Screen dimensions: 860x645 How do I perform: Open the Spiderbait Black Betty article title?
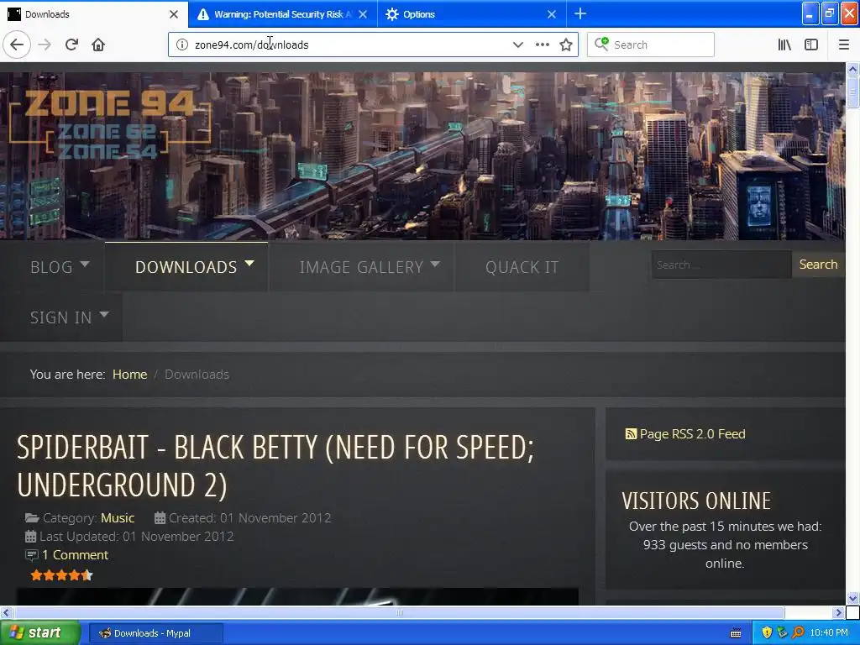pyautogui.click(x=275, y=466)
